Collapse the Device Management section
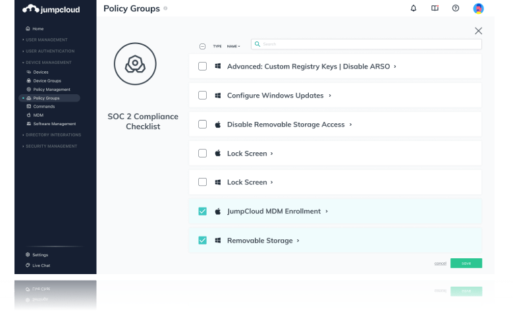Viewport: 513px width, 311px height. (47, 62)
